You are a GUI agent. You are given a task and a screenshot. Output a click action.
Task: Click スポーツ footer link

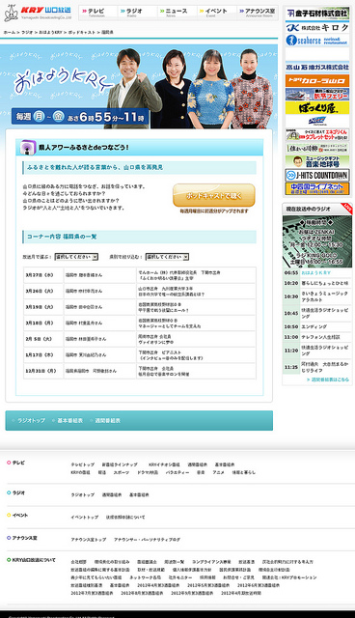click(x=122, y=472)
